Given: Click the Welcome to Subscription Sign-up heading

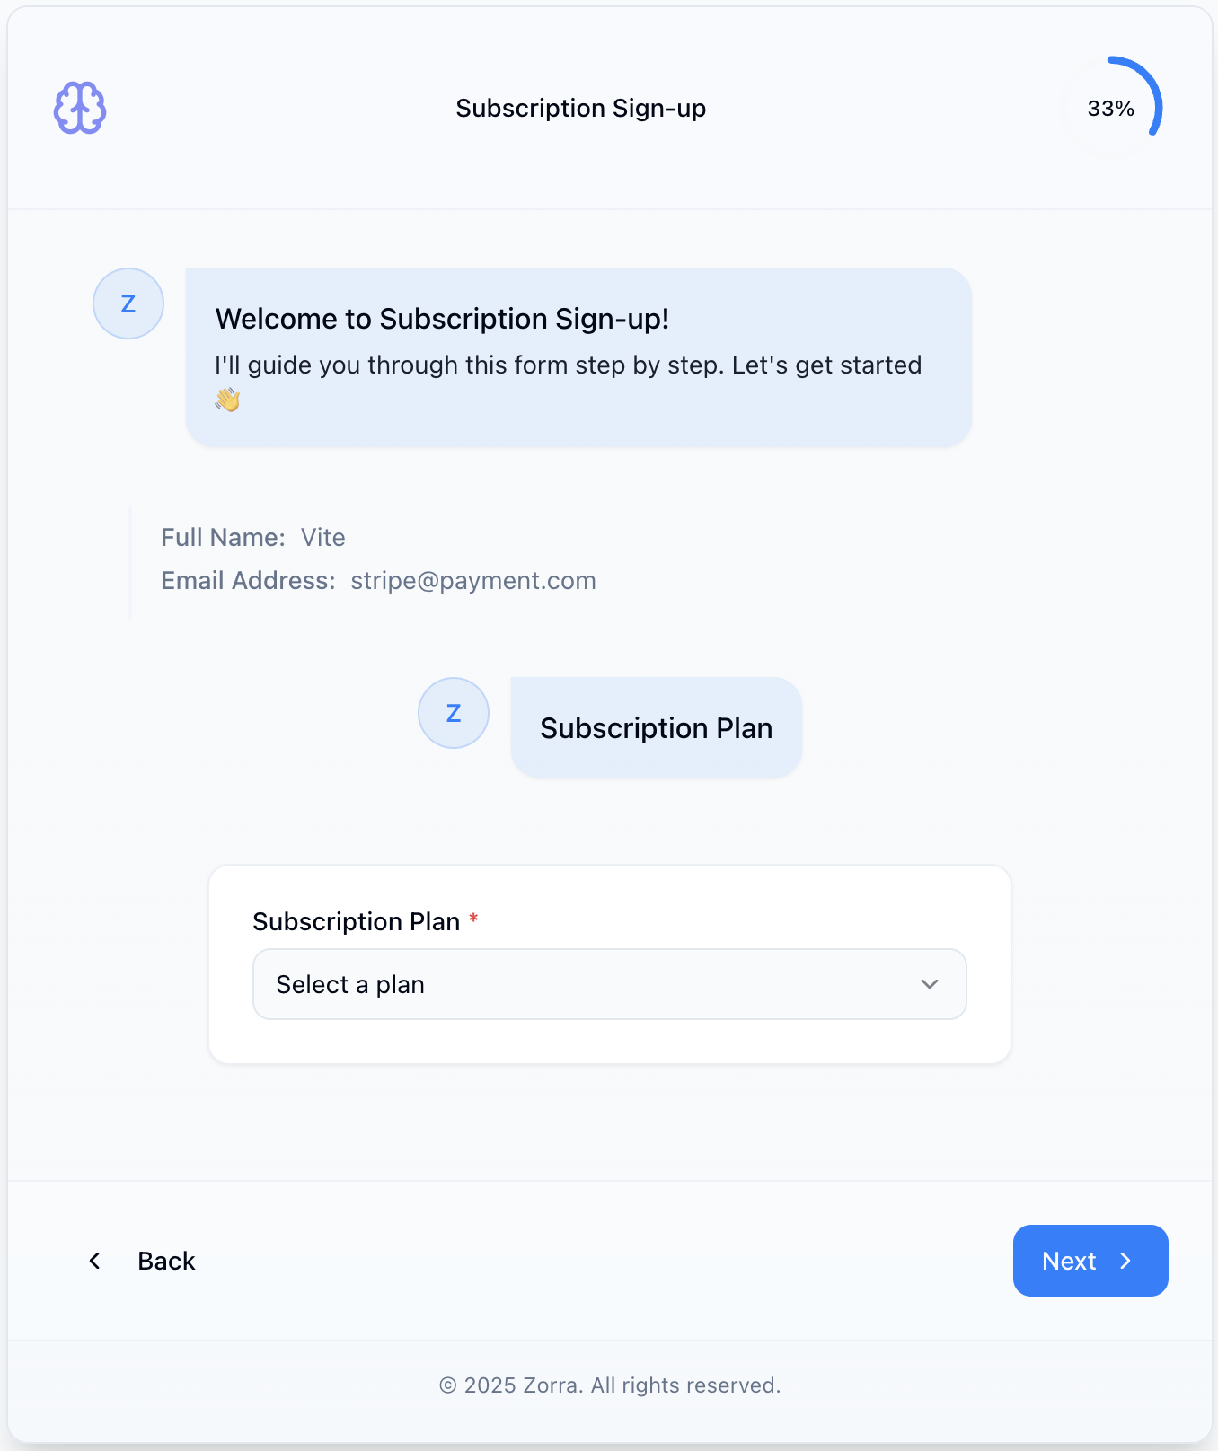Looking at the screenshot, I should pos(442,319).
